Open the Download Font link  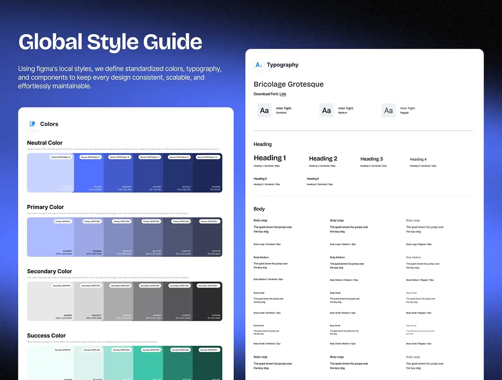[283, 94]
